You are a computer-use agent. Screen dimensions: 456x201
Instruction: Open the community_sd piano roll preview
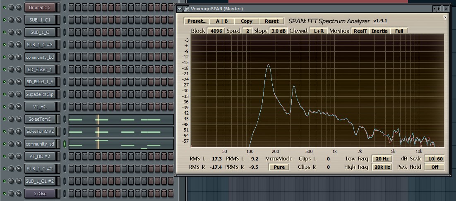coord(121,144)
